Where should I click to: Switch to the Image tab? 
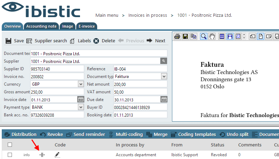click(x=67, y=27)
